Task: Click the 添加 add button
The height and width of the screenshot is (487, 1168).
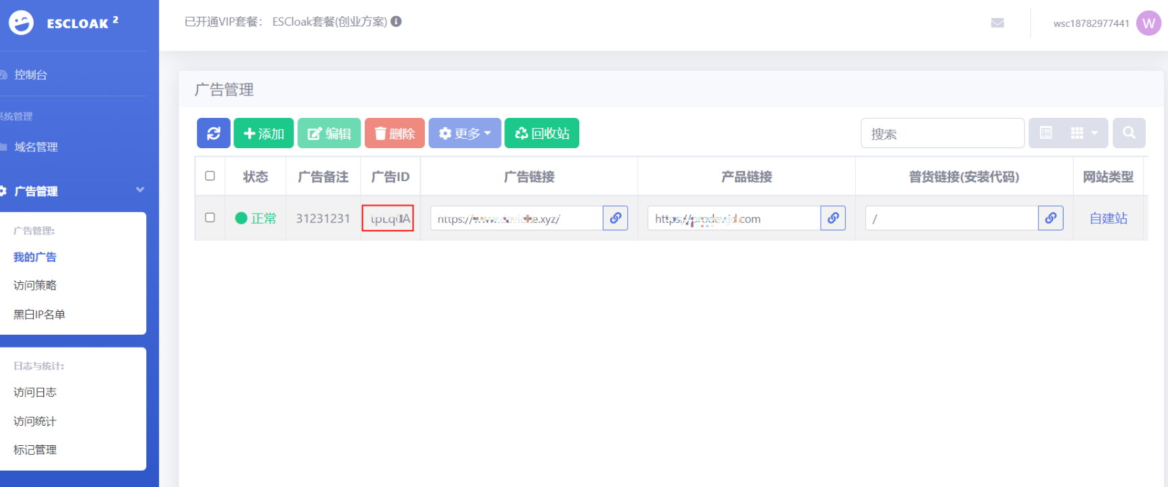Action: point(264,133)
